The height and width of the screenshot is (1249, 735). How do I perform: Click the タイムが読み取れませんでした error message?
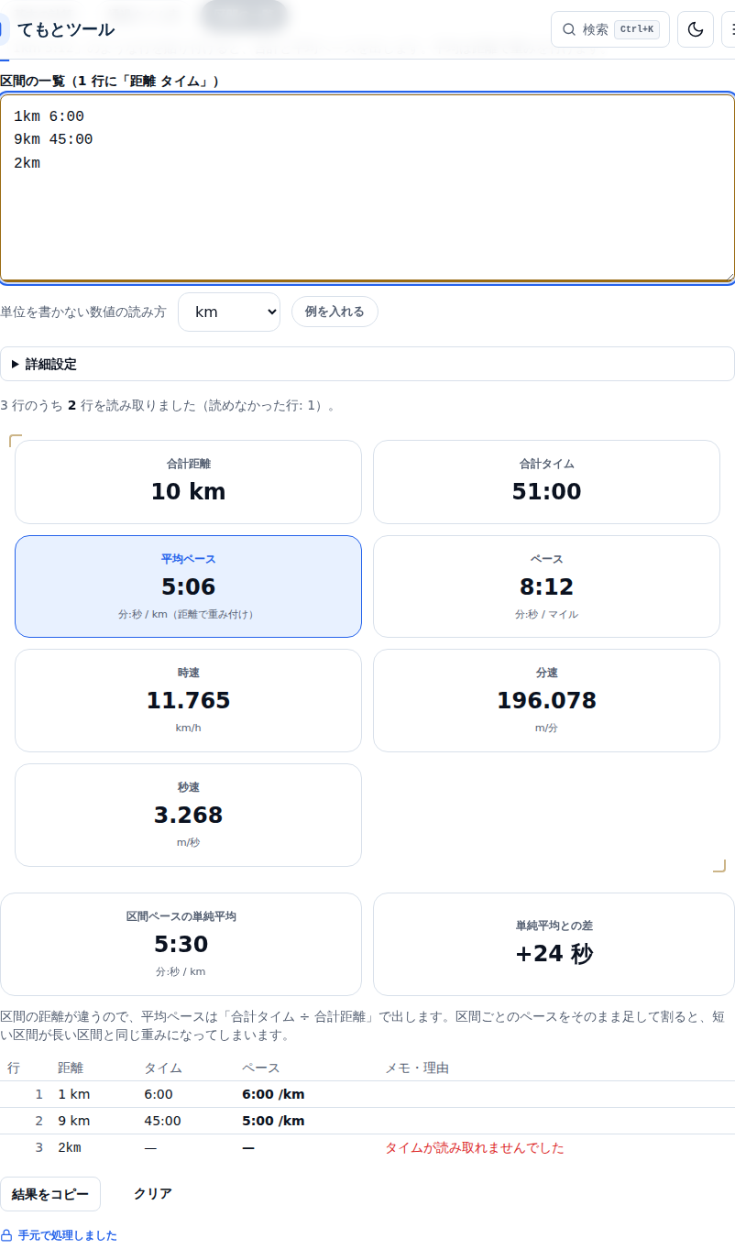475,1147
